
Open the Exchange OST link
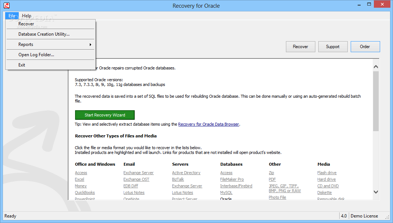137,179
